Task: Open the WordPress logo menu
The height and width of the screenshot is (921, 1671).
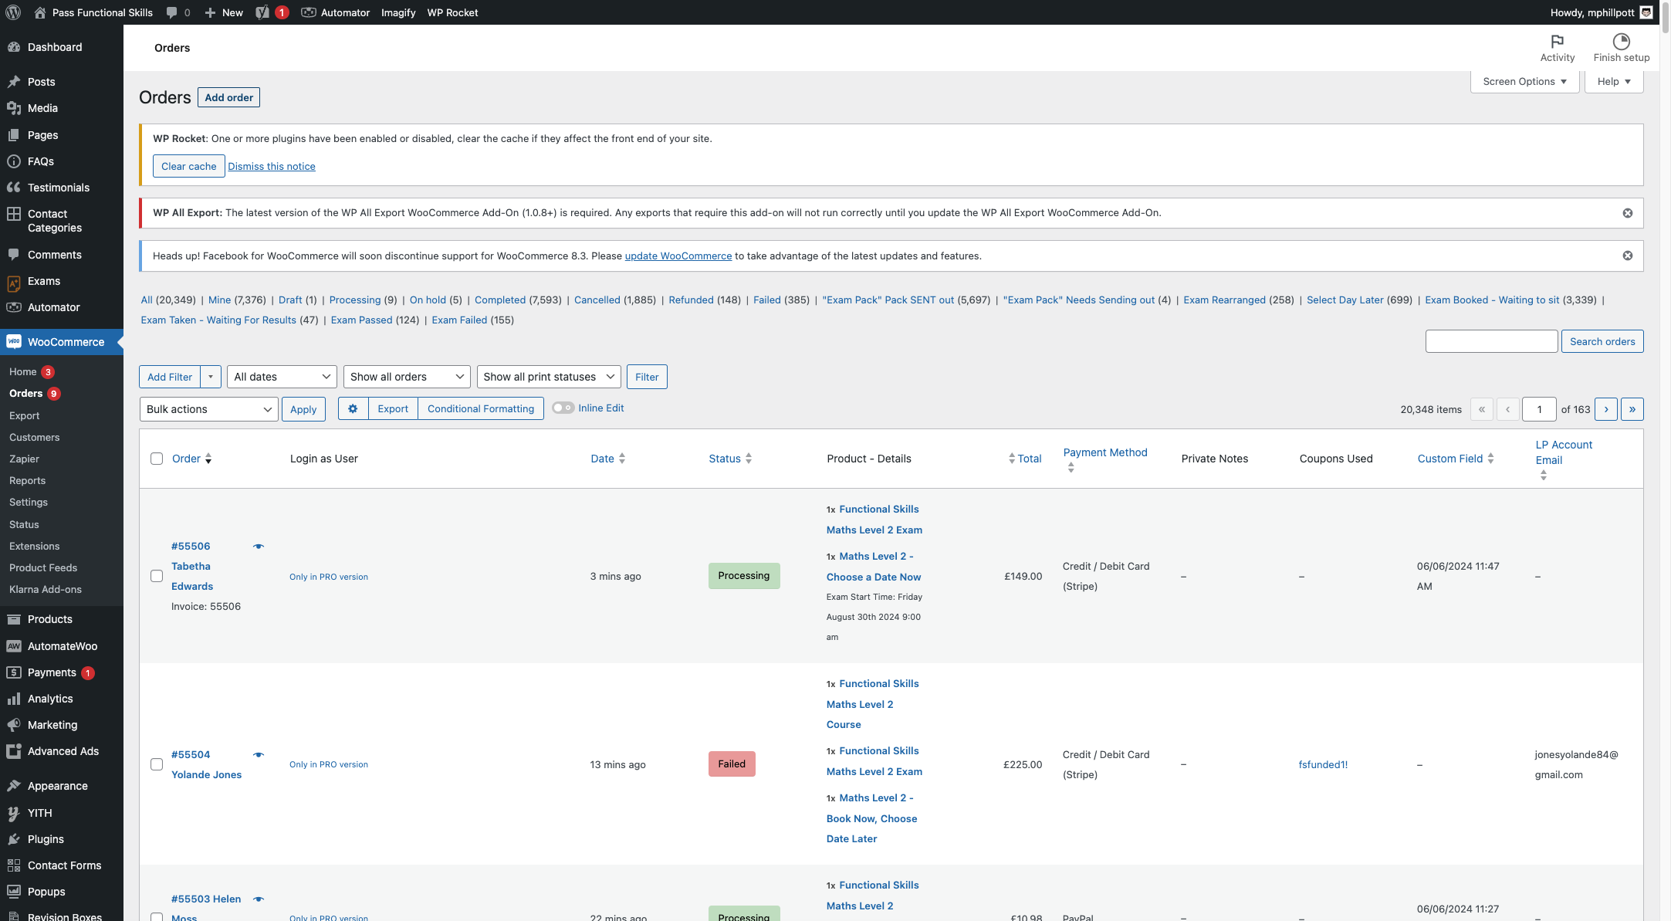Action: 13,12
